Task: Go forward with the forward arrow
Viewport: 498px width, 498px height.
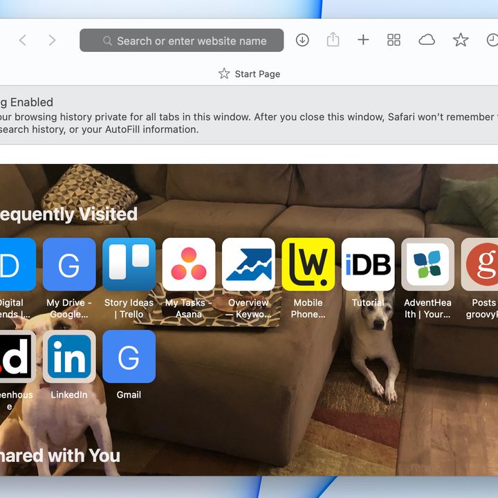Action: [x=52, y=40]
